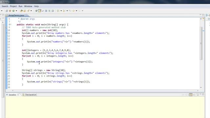This screenshot has height=118, width=210.
Task: Open the Search menu
Action: pyautogui.click(x=5, y=6)
